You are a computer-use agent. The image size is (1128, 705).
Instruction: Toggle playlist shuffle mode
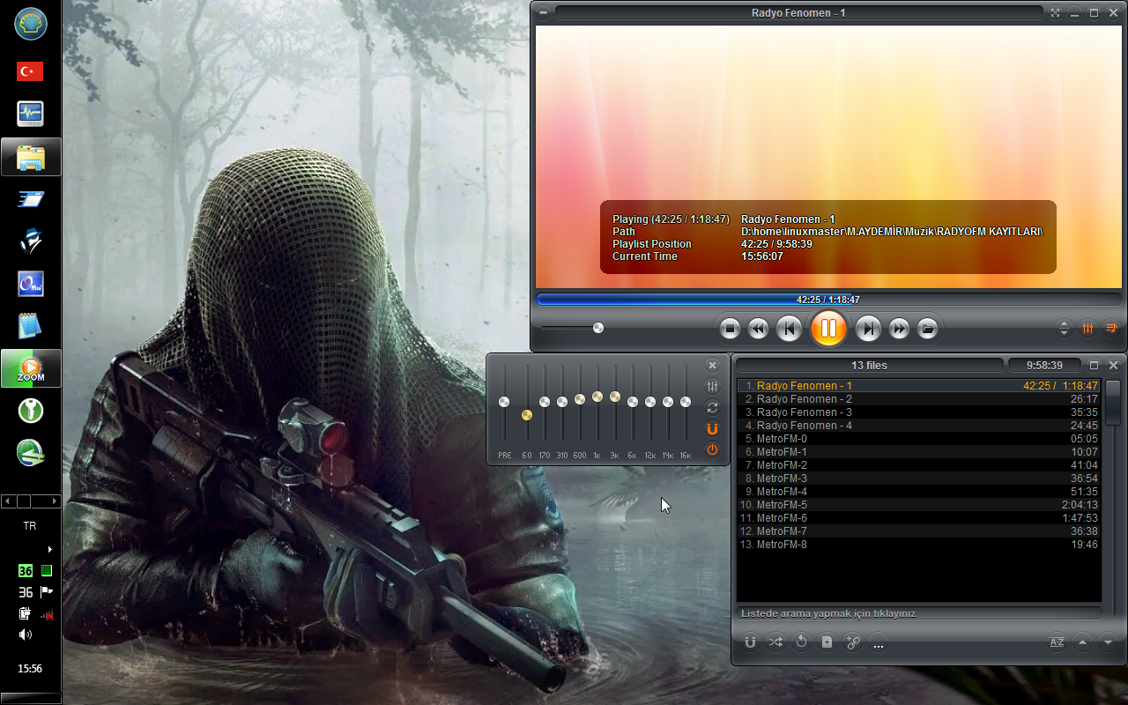coord(775,642)
